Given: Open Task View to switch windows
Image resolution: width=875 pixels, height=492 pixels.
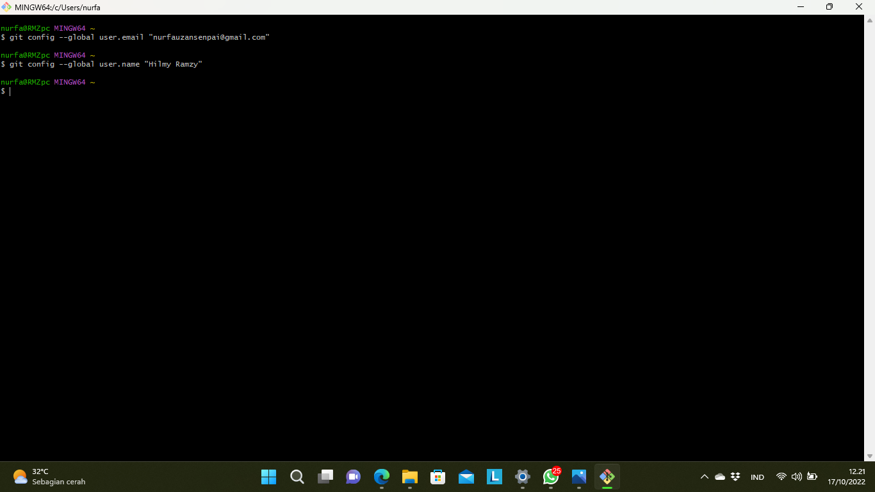Looking at the screenshot, I should [325, 477].
